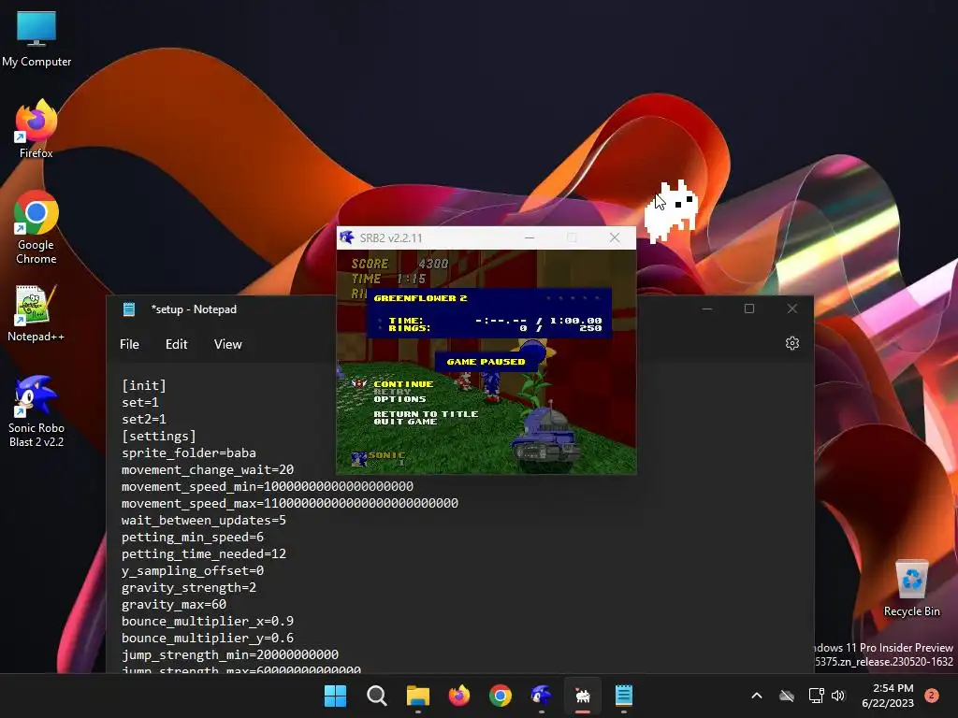Viewport: 958px width, 718px height.
Task: Open Notepad settings gear
Action: pyautogui.click(x=792, y=344)
